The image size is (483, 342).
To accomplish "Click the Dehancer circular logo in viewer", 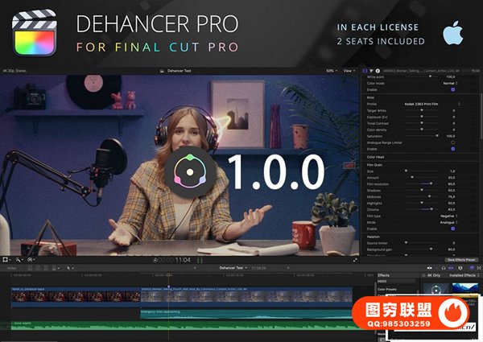I will tap(192, 171).
